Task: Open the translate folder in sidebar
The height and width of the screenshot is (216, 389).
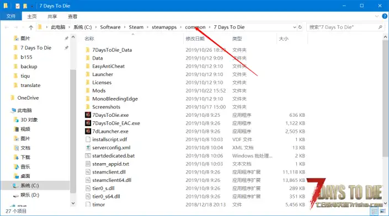Action: point(30,85)
